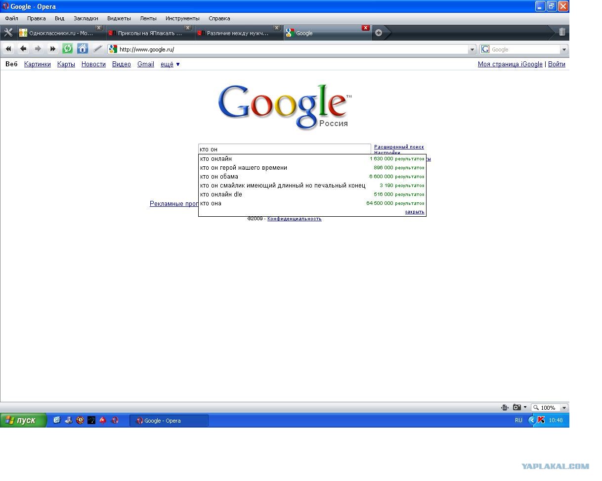Click the Kaspersky tray icon
The height and width of the screenshot is (481, 602).
[541, 420]
